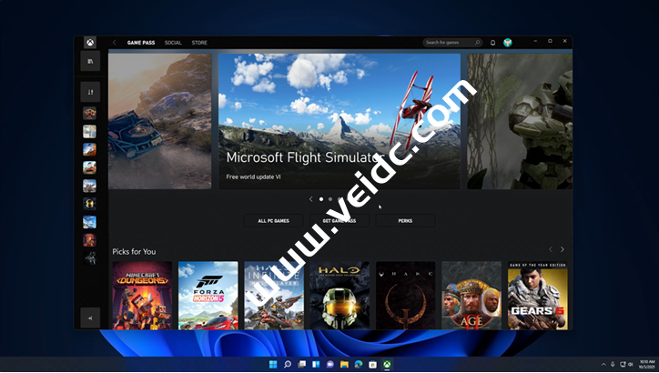The image size is (659, 373).
Task: Open the Quake game tile
Action: pyautogui.click(x=406, y=296)
